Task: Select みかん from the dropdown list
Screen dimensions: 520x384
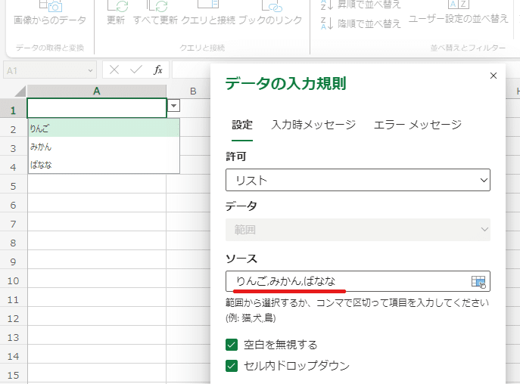Action: click(104, 146)
